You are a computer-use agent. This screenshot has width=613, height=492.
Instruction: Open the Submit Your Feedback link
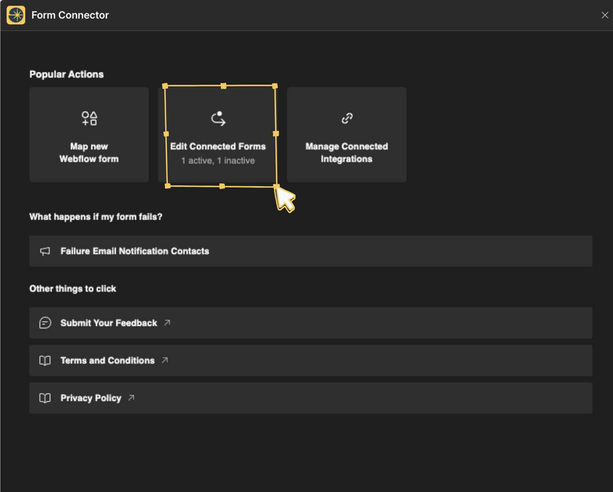point(109,323)
